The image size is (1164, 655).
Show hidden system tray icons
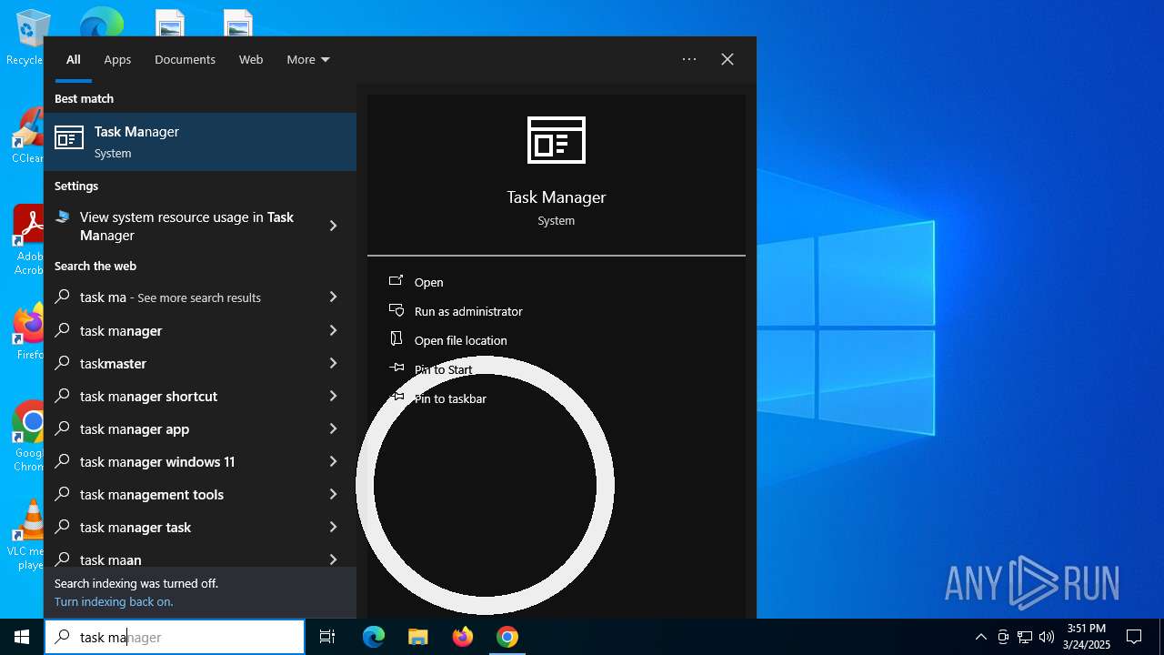click(x=980, y=637)
